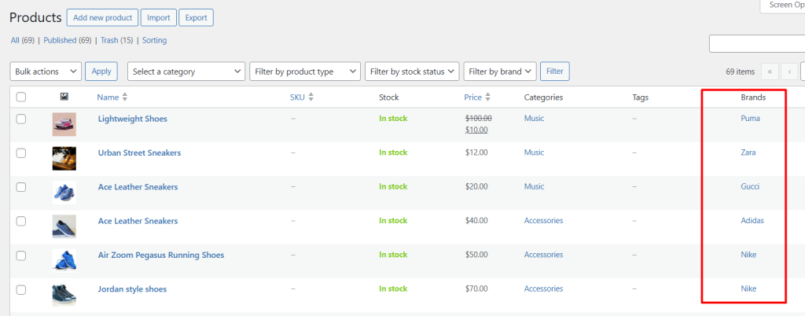
Task: Check the Gucci Ace Leather Sneakers row
Action: point(21,187)
